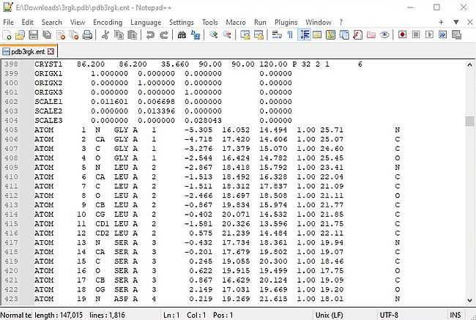Select the pdb3rgk.ent tab
The width and height of the screenshot is (476, 320).
pos(28,51)
